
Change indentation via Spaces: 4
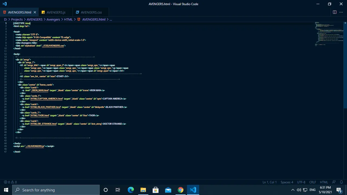[287, 182]
